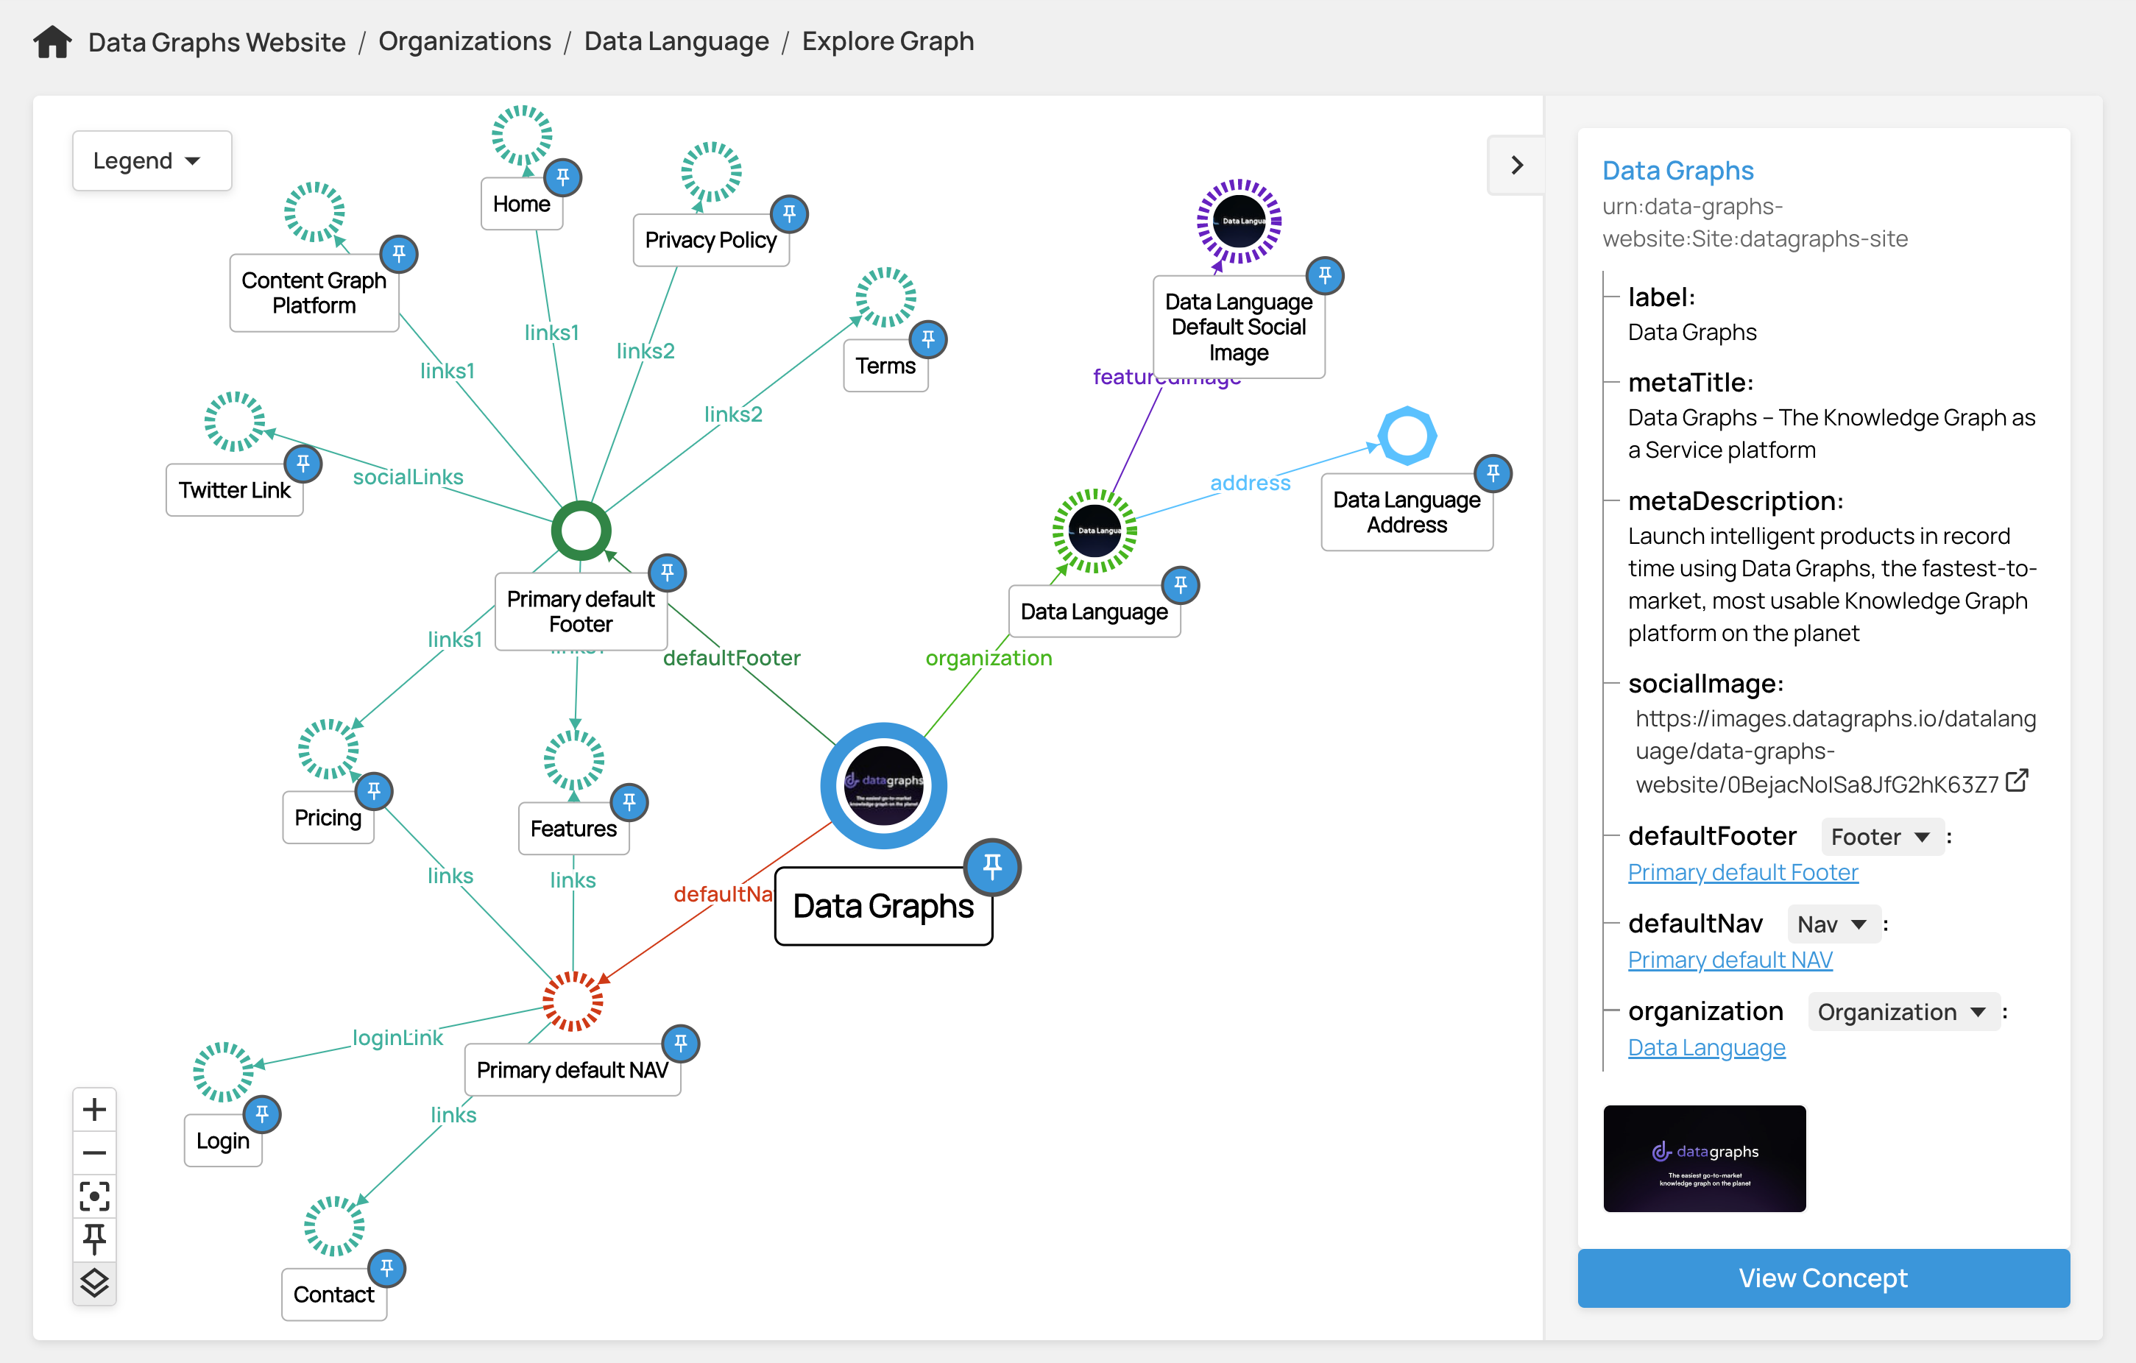Click the pin-all icon in graph controls
Viewport: 2136px width, 1363px height.
pyautogui.click(x=94, y=1239)
